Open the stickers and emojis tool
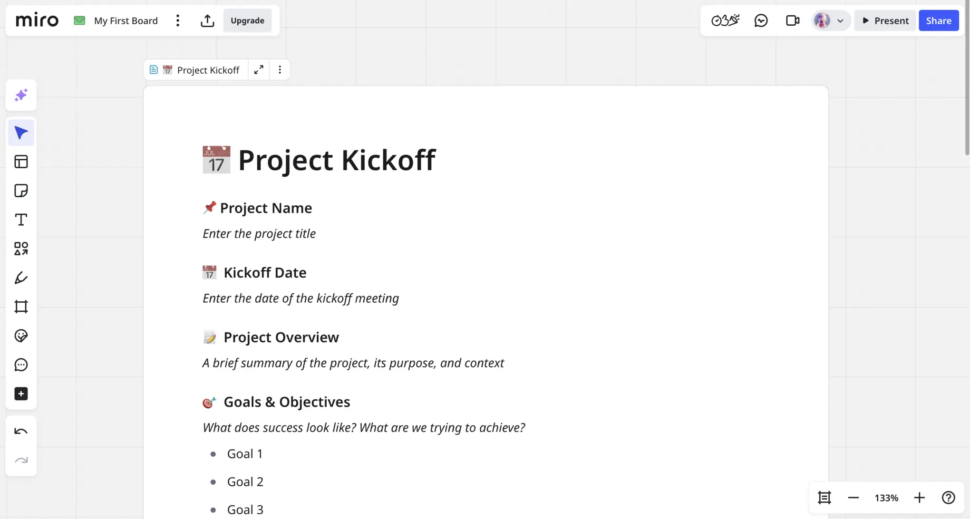This screenshot has width=970, height=519. point(21,336)
